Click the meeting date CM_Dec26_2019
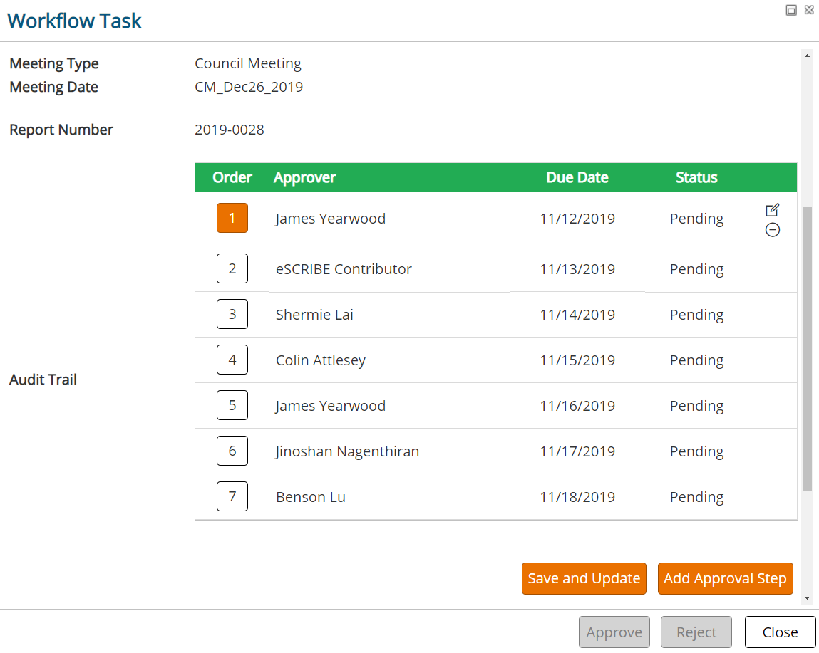The height and width of the screenshot is (653, 819). 249,87
